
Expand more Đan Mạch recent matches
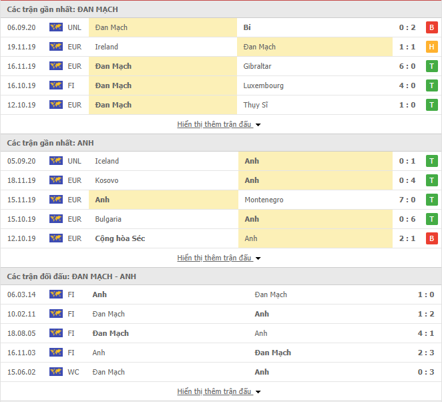pyautogui.click(x=218, y=124)
